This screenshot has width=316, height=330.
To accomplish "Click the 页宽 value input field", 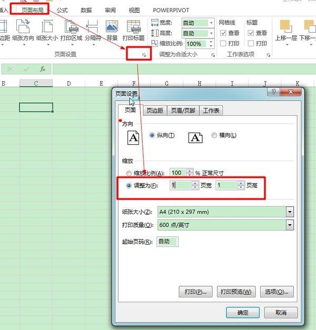I will [x=181, y=185].
